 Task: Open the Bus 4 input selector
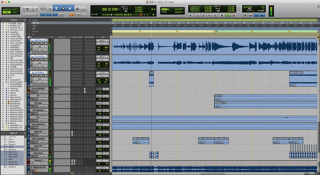pos(103,41)
